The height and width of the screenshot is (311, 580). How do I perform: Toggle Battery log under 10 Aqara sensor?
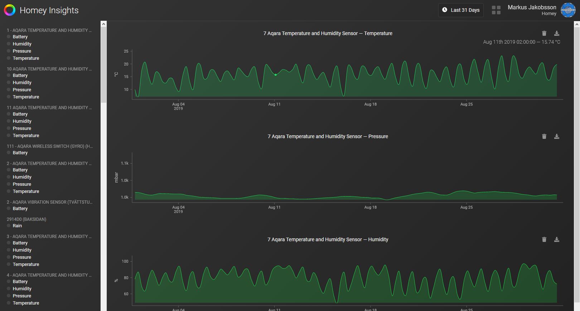17,76
